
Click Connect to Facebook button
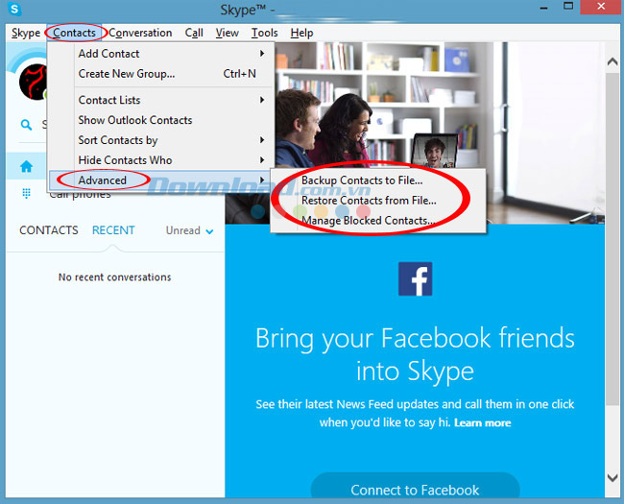click(x=415, y=487)
